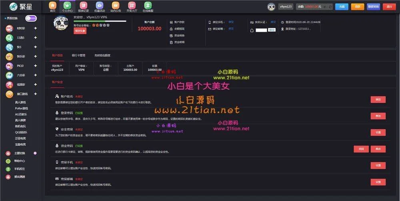Image resolution: width=400 pixels, height=201 pixels.
Task: Switch to the 银行卡管理 tab
Action: (x=78, y=55)
